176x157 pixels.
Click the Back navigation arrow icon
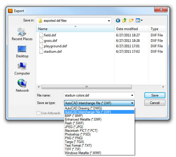pos(118,21)
